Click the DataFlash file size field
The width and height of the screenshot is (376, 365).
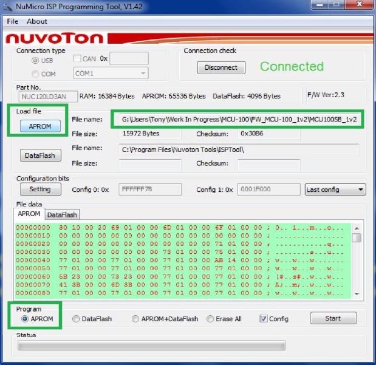pyautogui.click(x=150, y=165)
